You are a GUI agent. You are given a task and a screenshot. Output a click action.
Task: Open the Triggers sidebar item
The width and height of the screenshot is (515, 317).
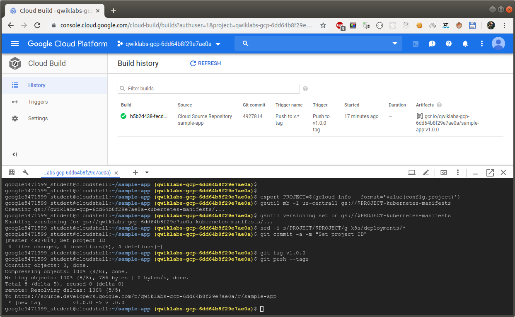(x=55, y=102)
